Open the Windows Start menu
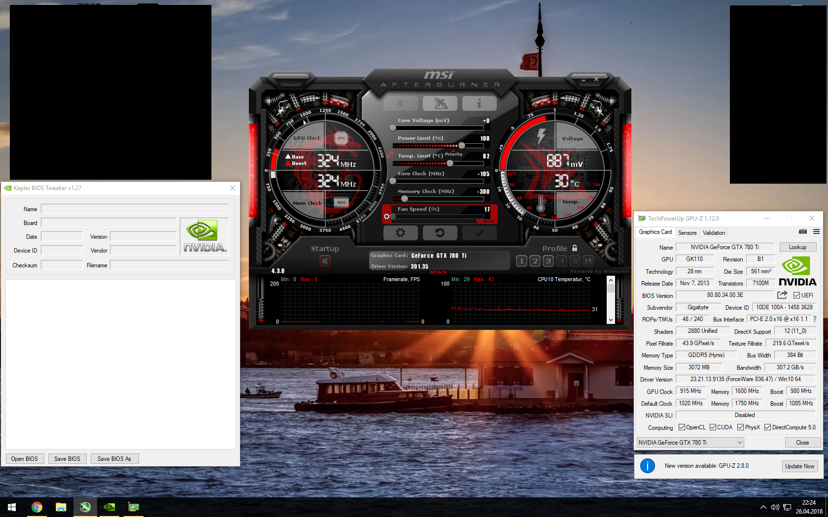This screenshot has width=828, height=517. pos(12,507)
